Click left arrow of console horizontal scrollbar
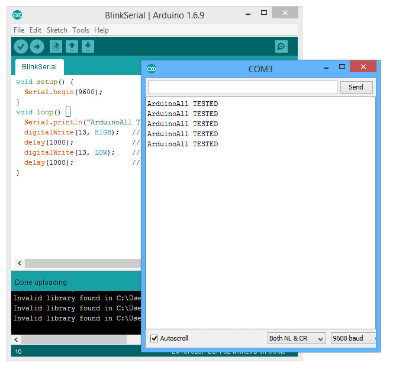 (x=16, y=339)
